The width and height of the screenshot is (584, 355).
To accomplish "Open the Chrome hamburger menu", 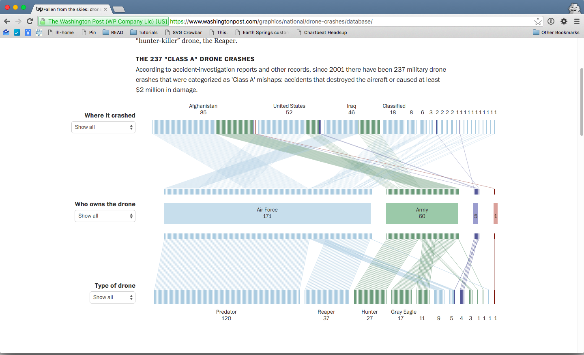I will pos(577,21).
